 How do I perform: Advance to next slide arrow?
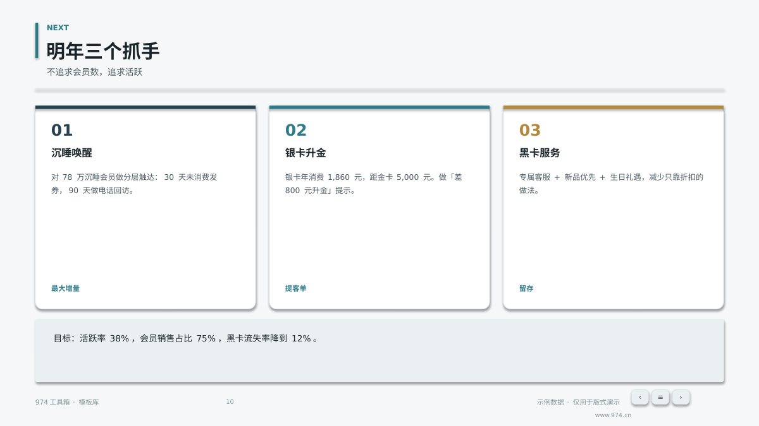pyautogui.click(x=681, y=397)
